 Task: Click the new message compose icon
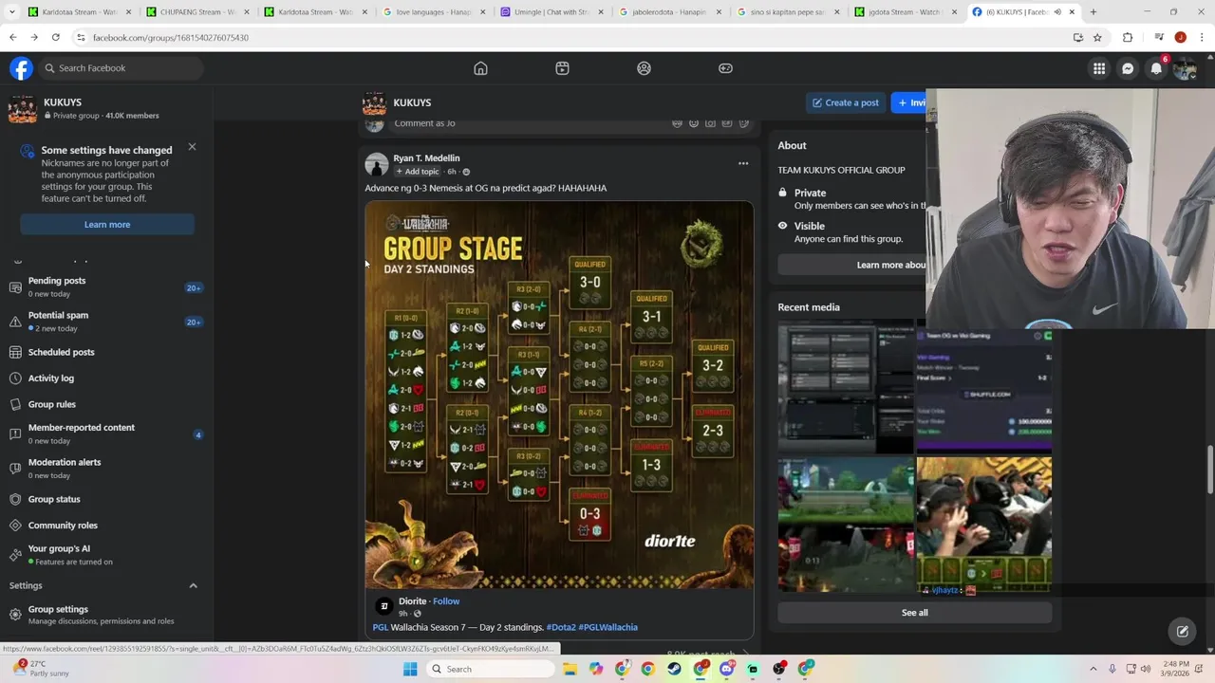tap(1183, 631)
